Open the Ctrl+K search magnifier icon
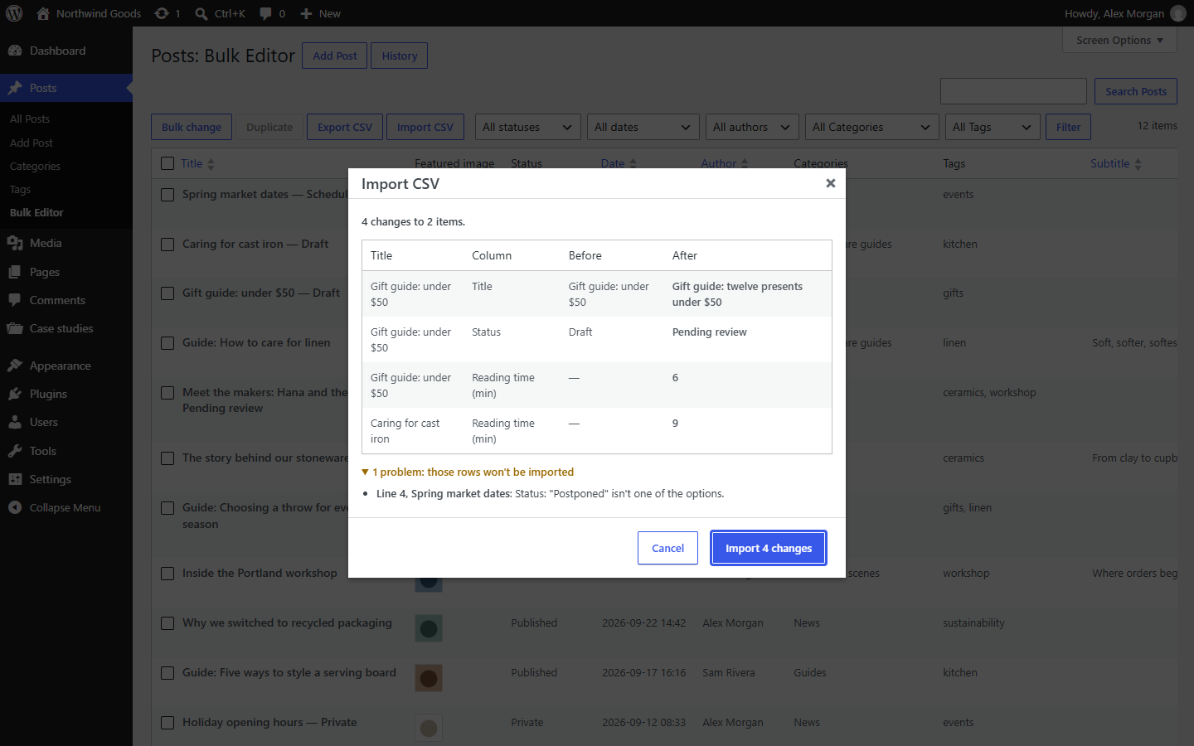 coord(201,13)
